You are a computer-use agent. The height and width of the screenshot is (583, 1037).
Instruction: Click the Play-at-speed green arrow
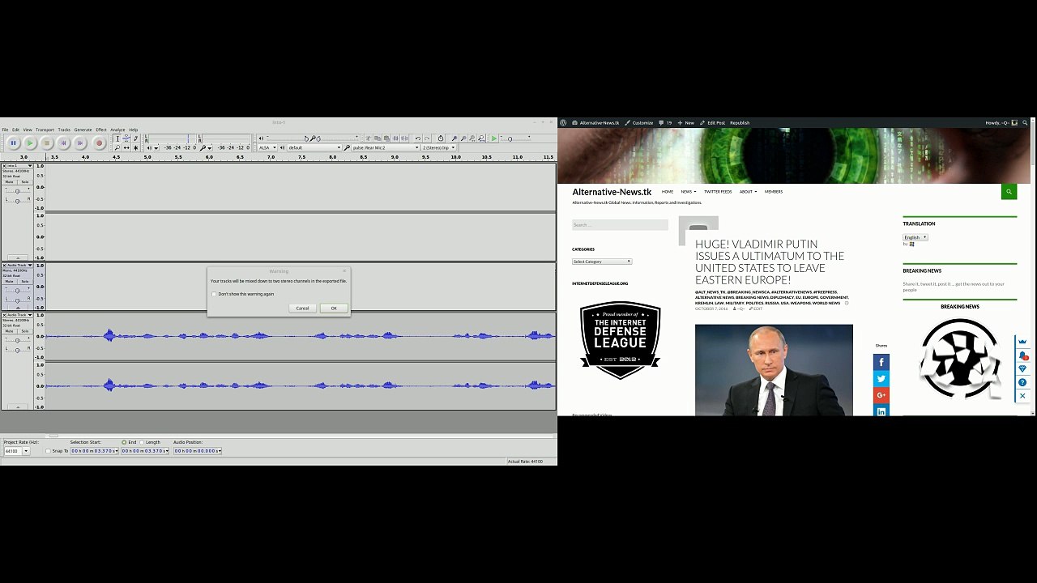(493, 138)
